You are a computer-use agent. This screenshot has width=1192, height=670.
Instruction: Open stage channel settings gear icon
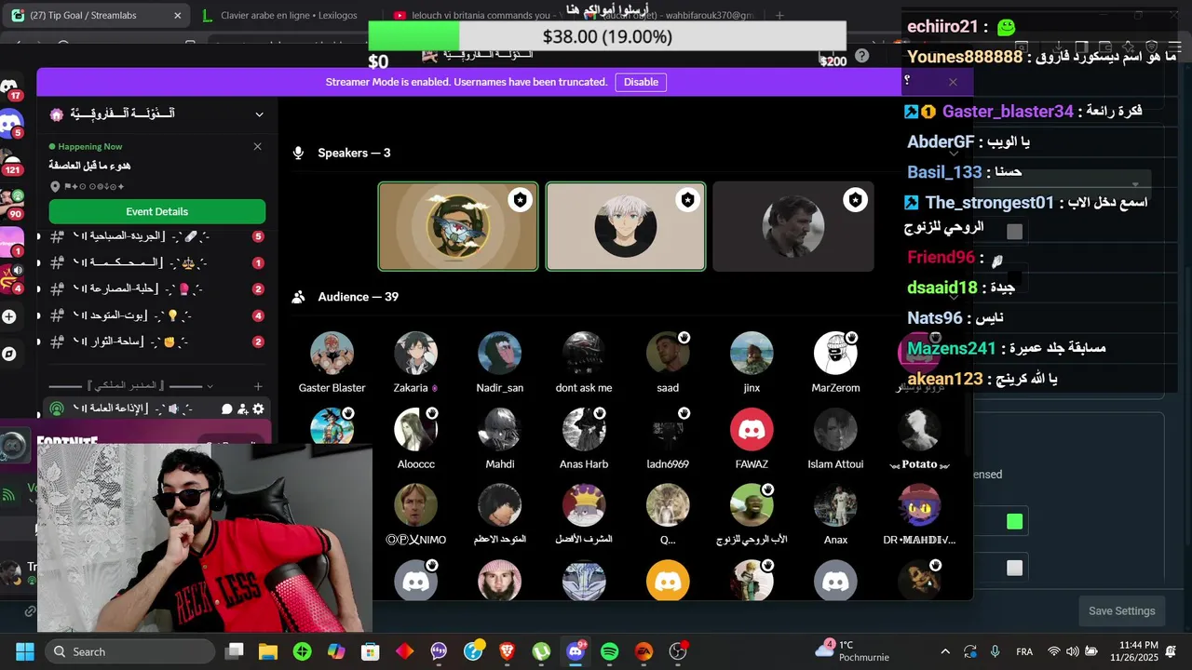[x=258, y=409]
